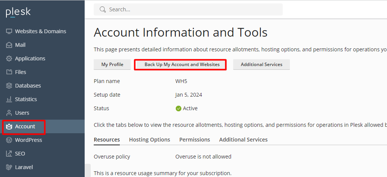Click the Plesk logo
The image size is (387, 177).
pos(18,12)
